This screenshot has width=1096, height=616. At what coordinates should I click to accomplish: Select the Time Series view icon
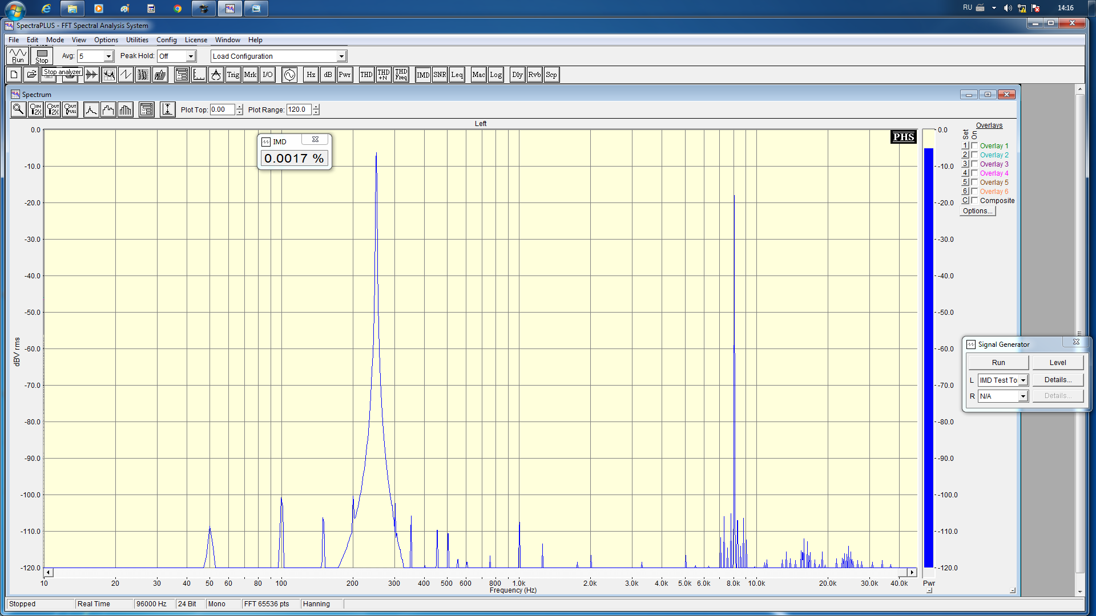pyautogui.click(x=91, y=75)
